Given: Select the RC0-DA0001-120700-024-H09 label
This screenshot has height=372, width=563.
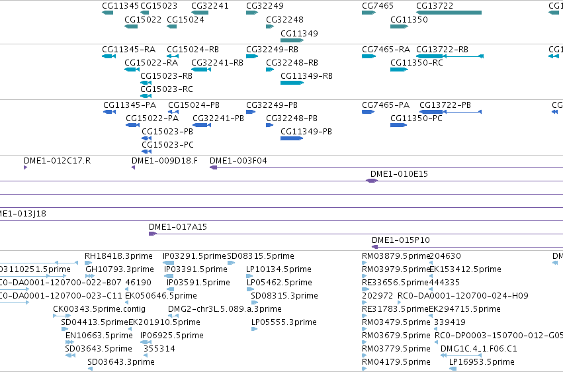Looking at the screenshot, I should coord(463,295).
